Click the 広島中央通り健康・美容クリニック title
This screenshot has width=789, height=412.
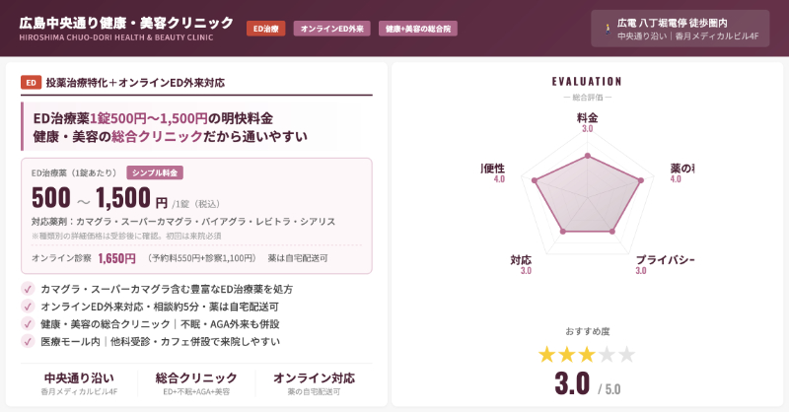coord(126,22)
